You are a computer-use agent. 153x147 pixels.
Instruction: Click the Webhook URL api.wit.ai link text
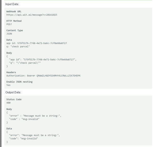(x=32, y=15)
